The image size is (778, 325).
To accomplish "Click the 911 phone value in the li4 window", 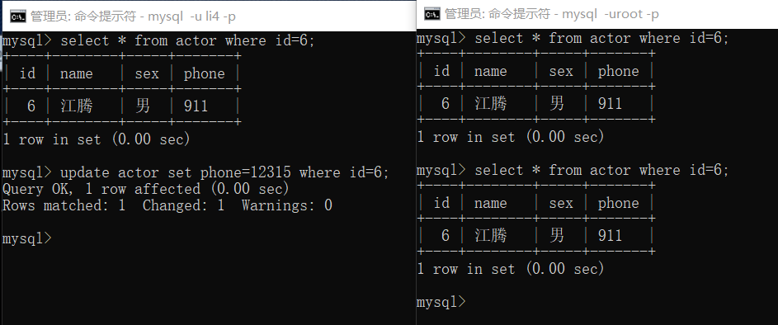I will pos(196,106).
